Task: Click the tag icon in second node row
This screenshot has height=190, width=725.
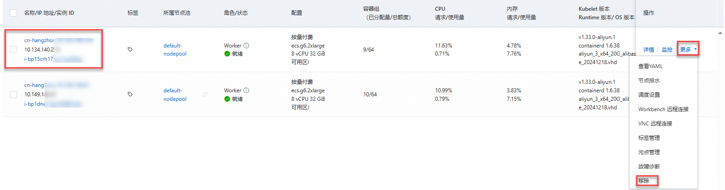Action: (130, 94)
